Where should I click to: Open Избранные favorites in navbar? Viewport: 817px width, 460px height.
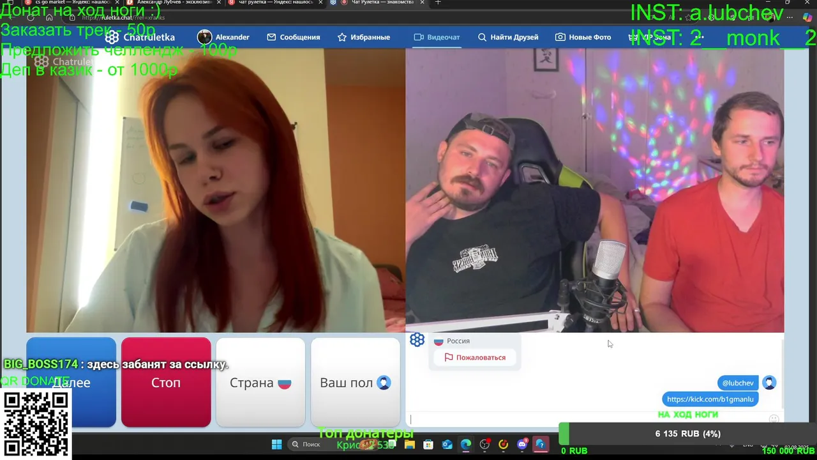click(364, 37)
